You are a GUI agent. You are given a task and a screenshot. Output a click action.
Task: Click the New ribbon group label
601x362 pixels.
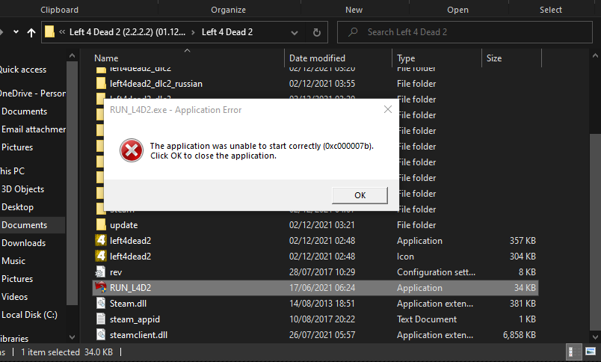pos(354,10)
